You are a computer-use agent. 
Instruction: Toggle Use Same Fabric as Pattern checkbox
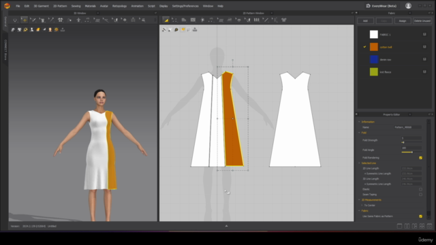point(420,216)
